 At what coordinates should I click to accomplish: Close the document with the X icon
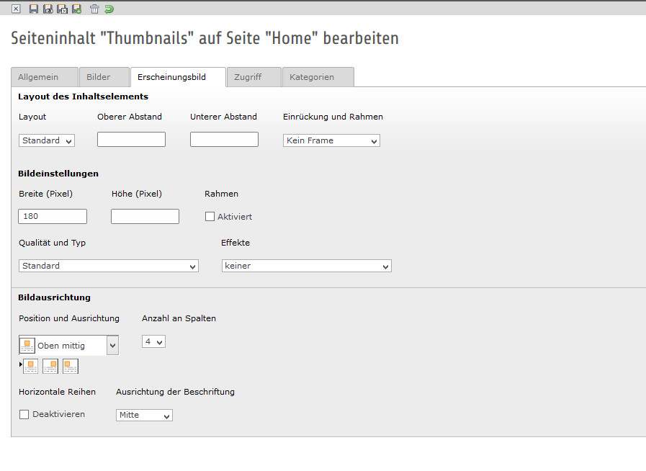click(16, 9)
